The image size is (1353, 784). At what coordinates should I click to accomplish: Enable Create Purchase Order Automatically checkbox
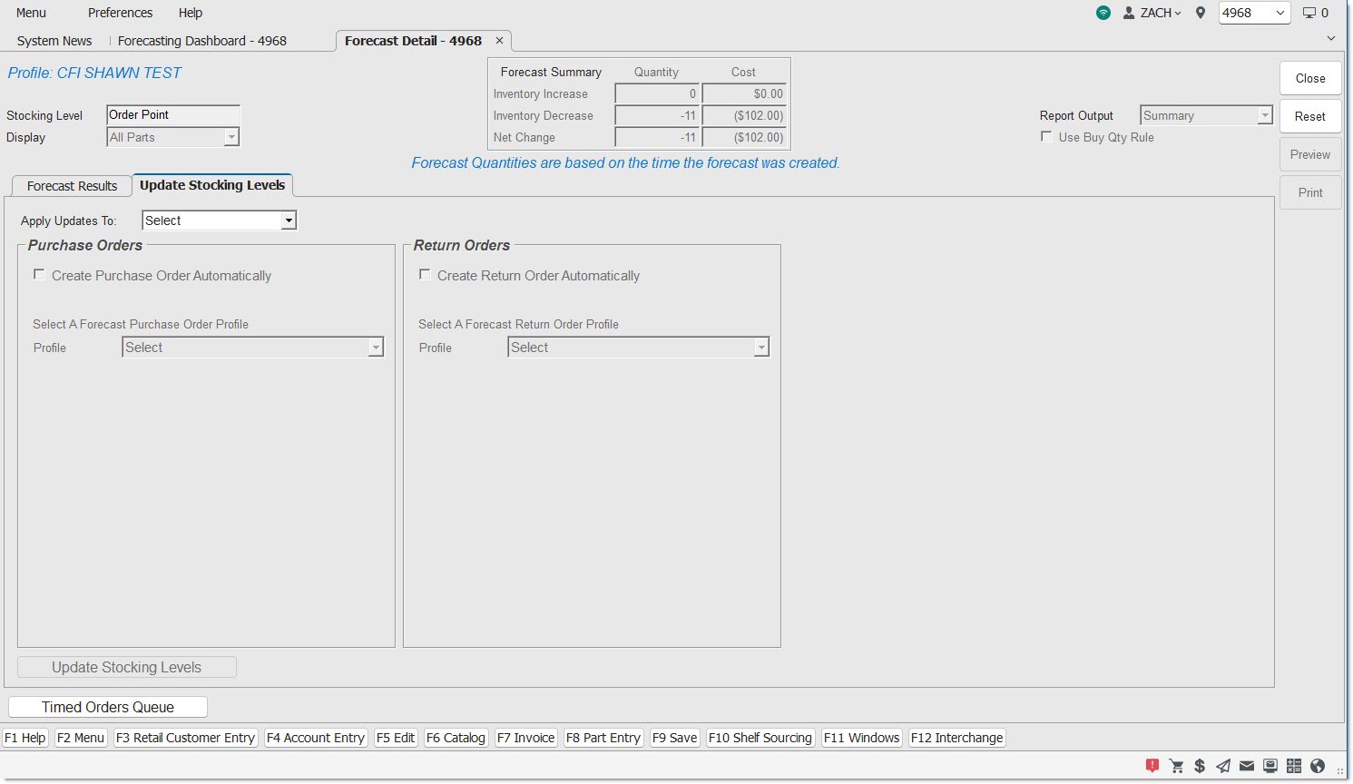click(x=40, y=275)
